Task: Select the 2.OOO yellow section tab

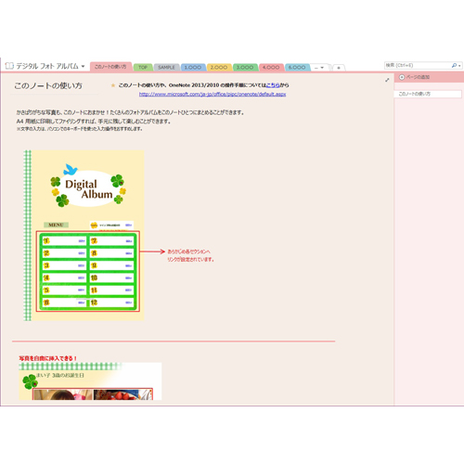Action: [219, 67]
